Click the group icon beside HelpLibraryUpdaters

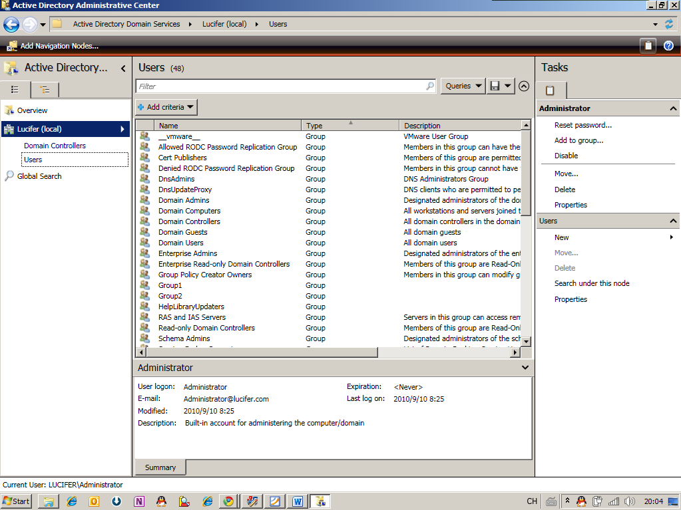coord(144,306)
